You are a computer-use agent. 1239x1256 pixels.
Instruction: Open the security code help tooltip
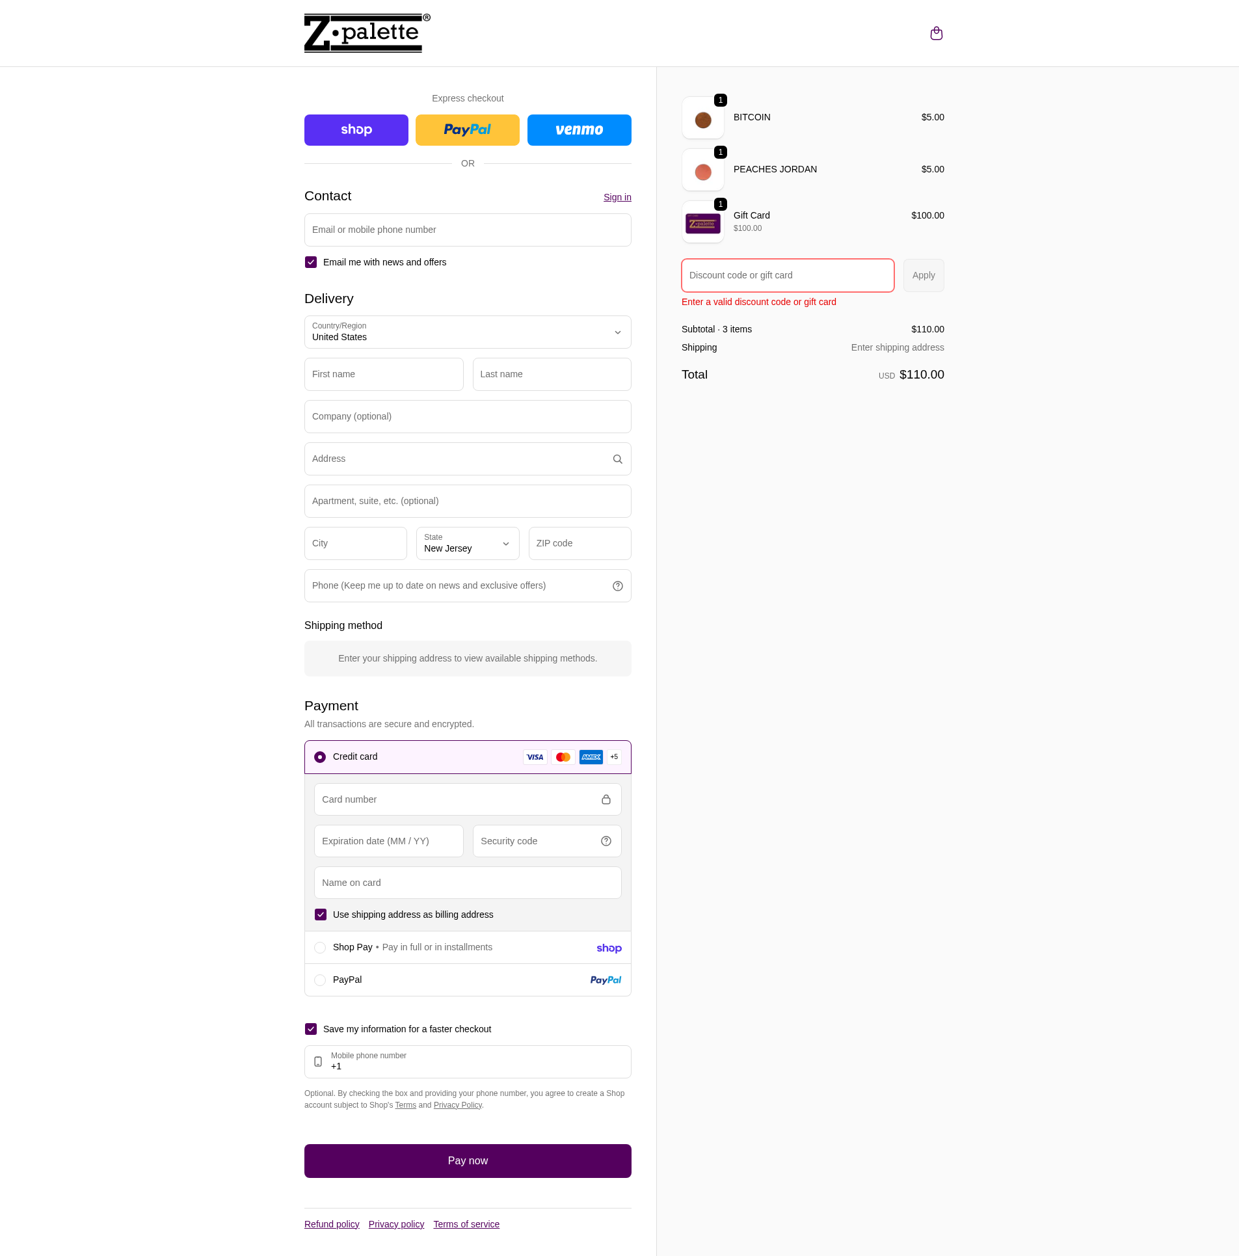click(606, 840)
